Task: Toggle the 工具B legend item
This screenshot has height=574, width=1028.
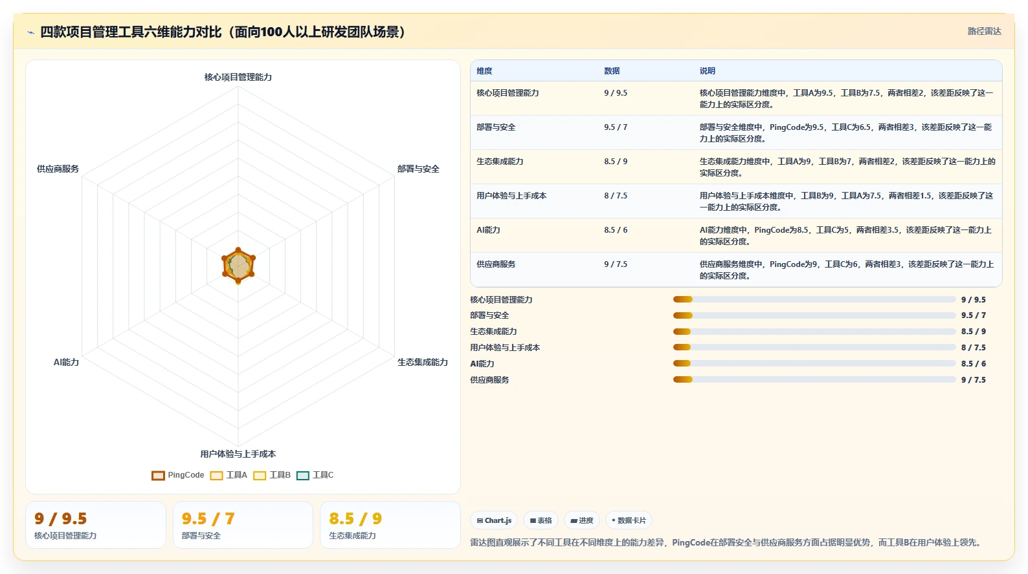Action: pos(272,475)
